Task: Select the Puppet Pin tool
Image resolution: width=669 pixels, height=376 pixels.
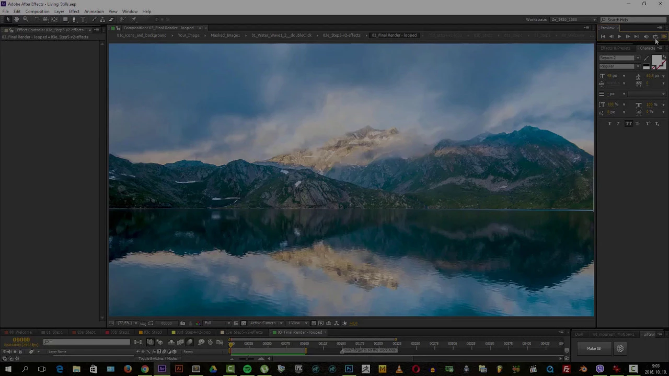Action: (x=134, y=19)
